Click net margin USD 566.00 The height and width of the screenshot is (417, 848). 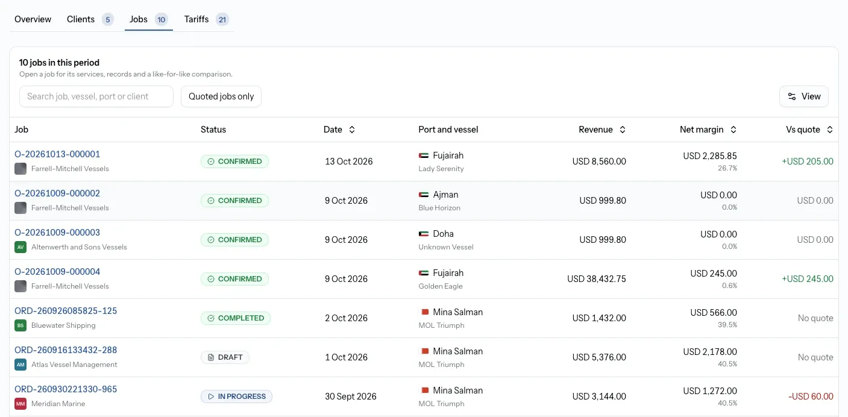714,312
